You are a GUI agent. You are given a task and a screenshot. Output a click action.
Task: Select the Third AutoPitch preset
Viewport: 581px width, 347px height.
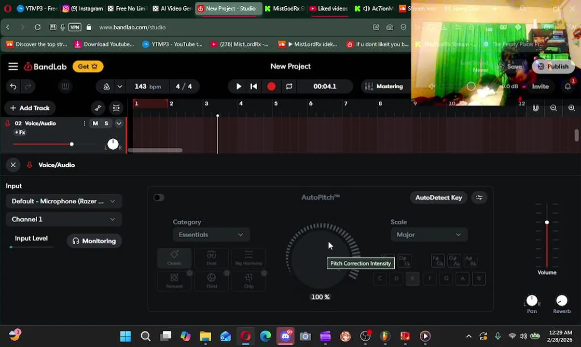[x=211, y=280]
